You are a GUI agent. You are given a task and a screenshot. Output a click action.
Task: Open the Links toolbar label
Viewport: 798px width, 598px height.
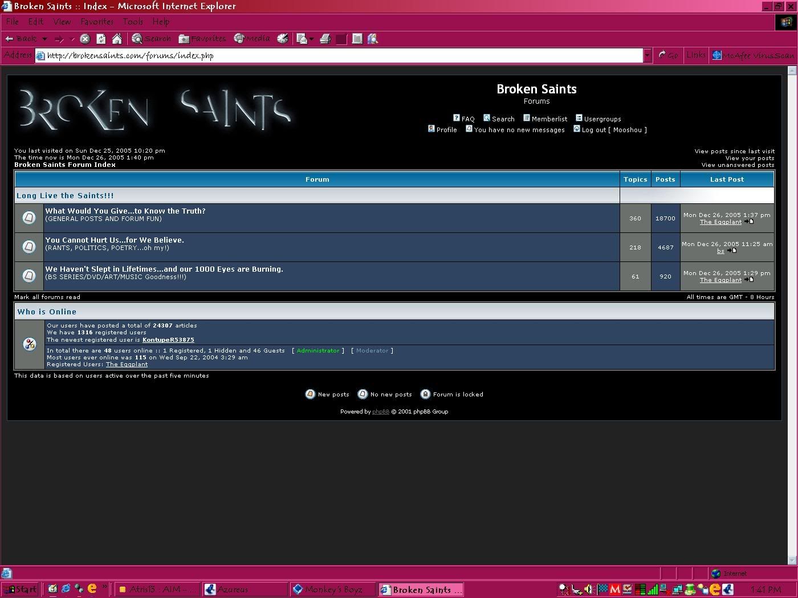(x=696, y=55)
